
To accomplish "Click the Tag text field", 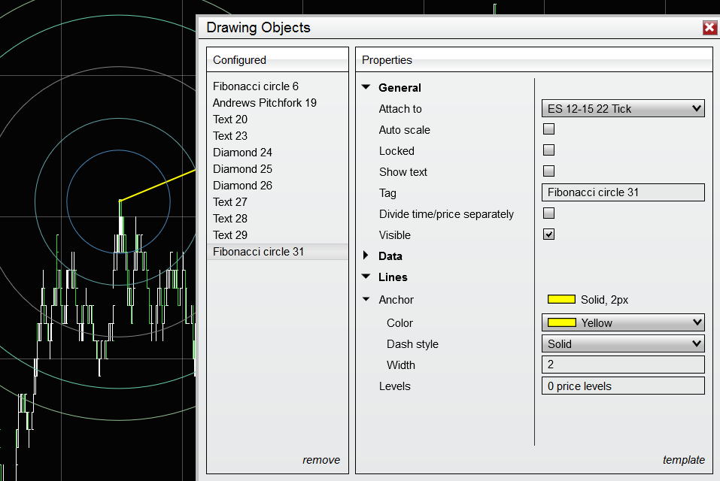I will (x=622, y=192).
